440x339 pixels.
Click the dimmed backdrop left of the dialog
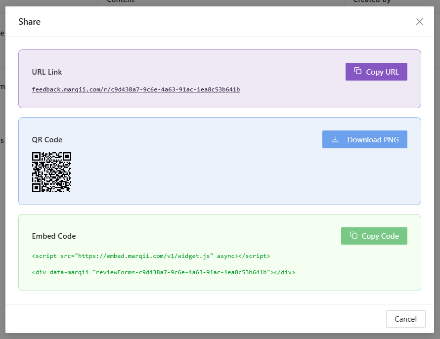(2, 198)
